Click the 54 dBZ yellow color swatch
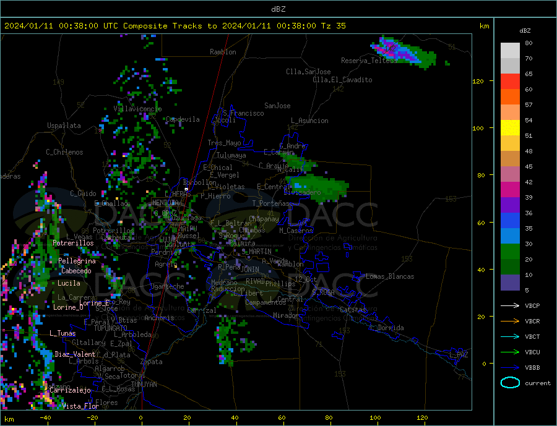The image size is (557, 426). point(510,128)
